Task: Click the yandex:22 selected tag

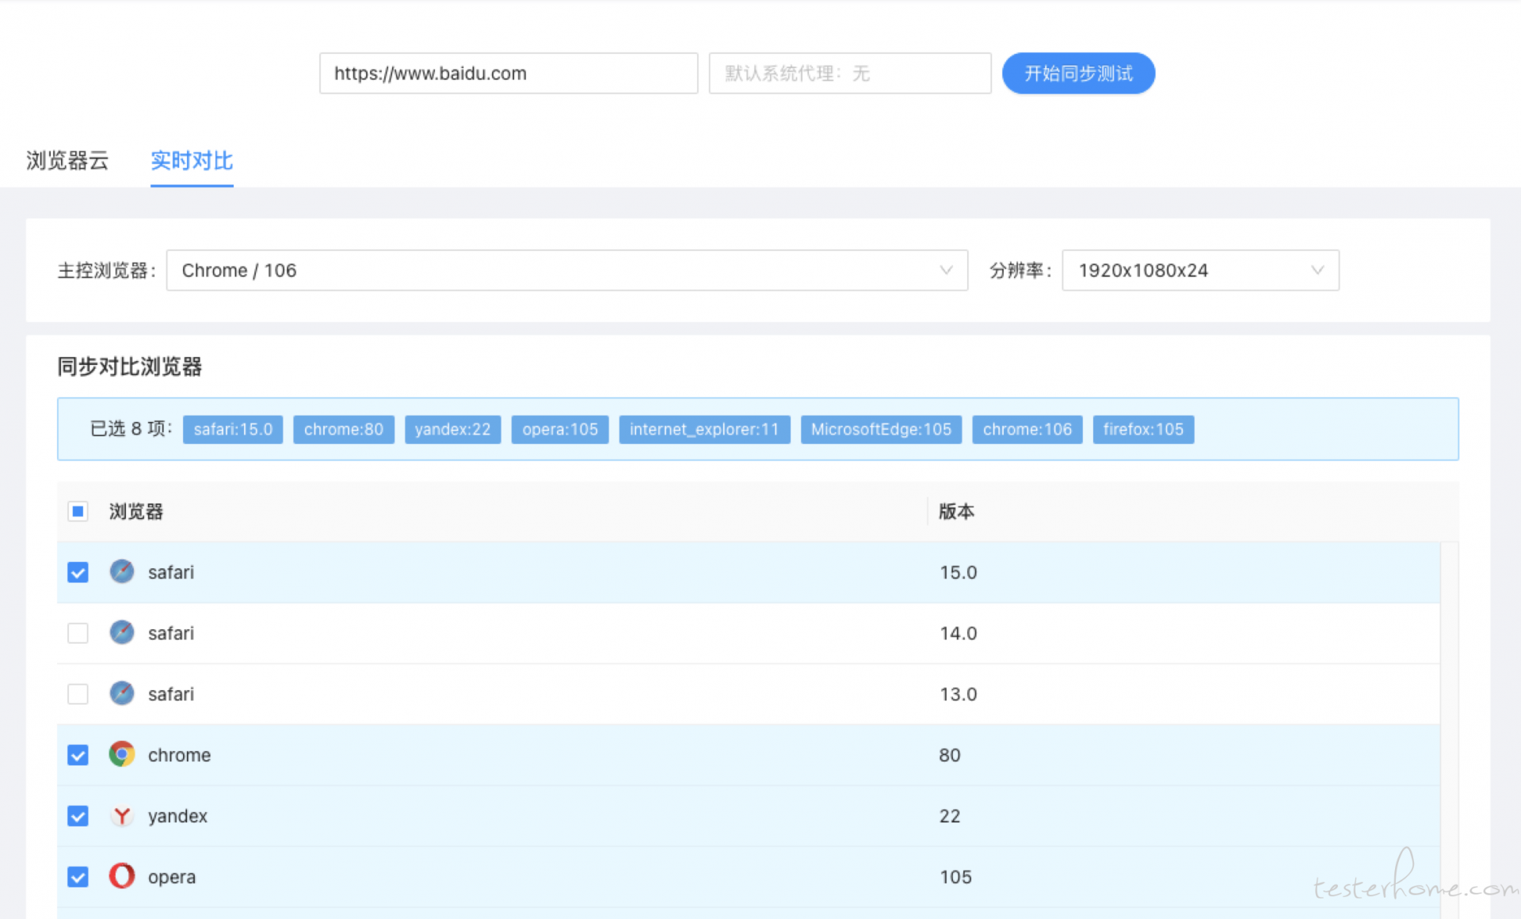Action: click(452, 429)
